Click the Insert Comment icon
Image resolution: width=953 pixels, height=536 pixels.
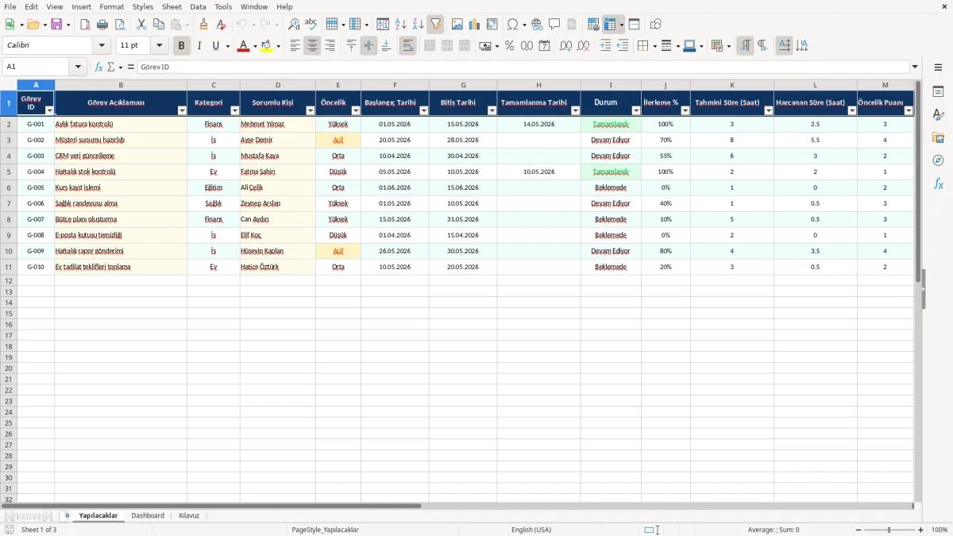coord(554,25)
